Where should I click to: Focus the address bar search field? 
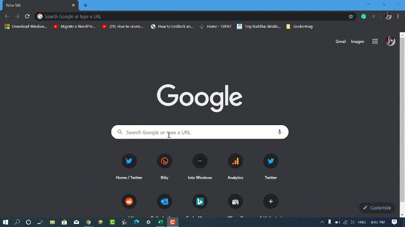pyautogui.click(x=195, y=17)
